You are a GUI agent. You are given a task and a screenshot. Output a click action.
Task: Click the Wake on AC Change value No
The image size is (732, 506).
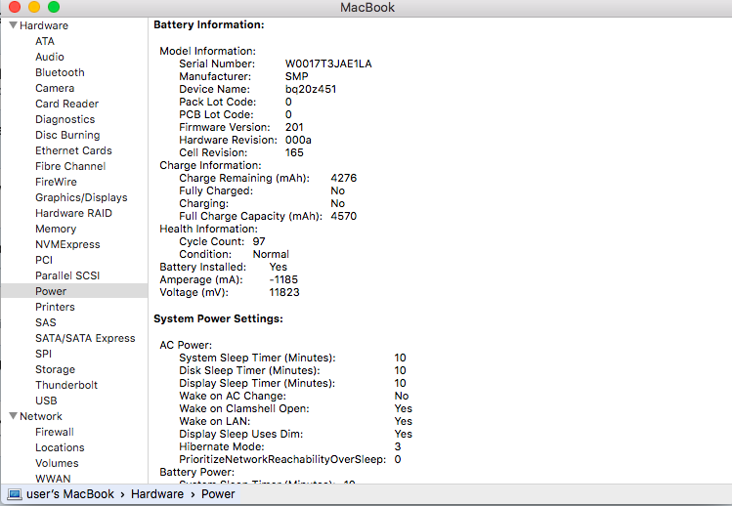pyautogui.click(x=402, y=396)
